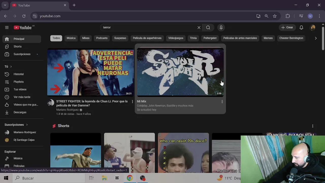Viewport: 325px width, 183px height.
Task: Open the notifications bell
Action: pyautogui.click(x=301, y=27)
